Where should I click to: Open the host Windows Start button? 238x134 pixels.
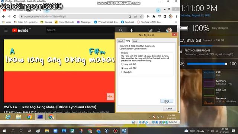tap(4, 131)
